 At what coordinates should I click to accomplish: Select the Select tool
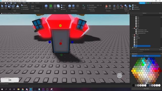[2, 6]
